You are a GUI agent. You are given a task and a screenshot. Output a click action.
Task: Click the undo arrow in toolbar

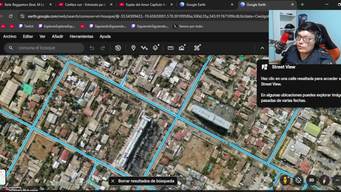pos(92,48)
